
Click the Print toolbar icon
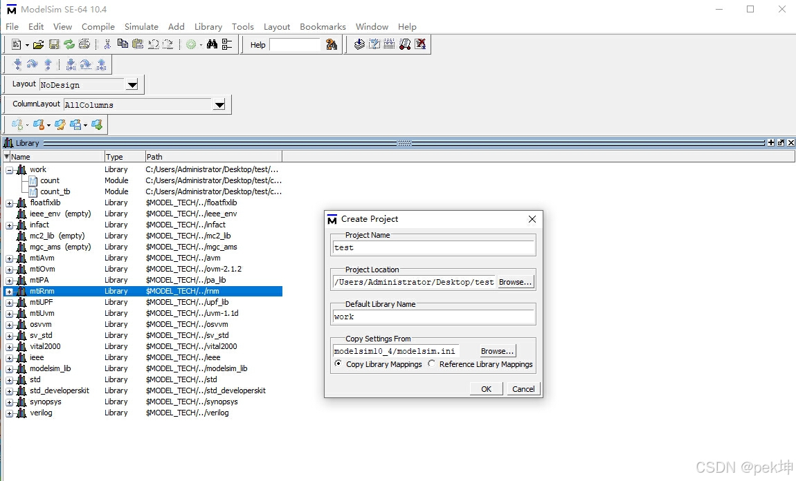[84, 45]
